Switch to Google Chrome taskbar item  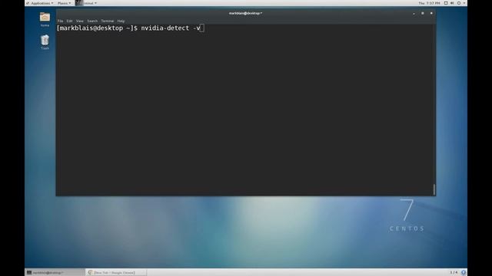(116, 273)
